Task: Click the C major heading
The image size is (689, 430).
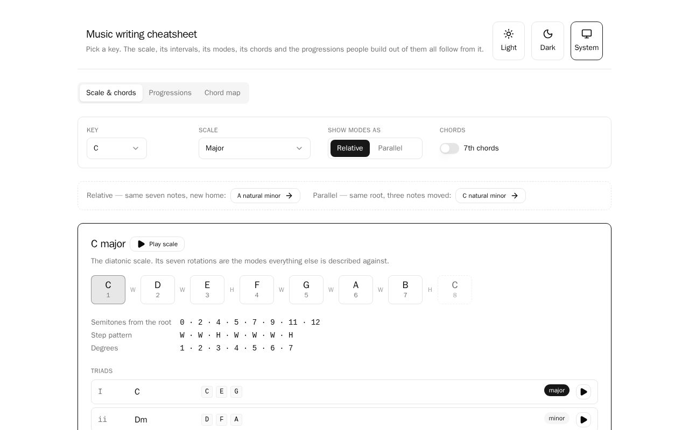Action: click(x=108, y=243)
